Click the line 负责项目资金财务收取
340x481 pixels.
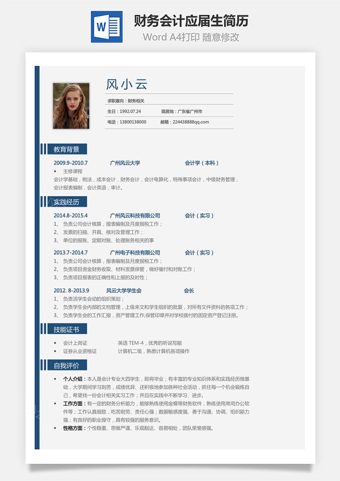click(x=130, y=270)
